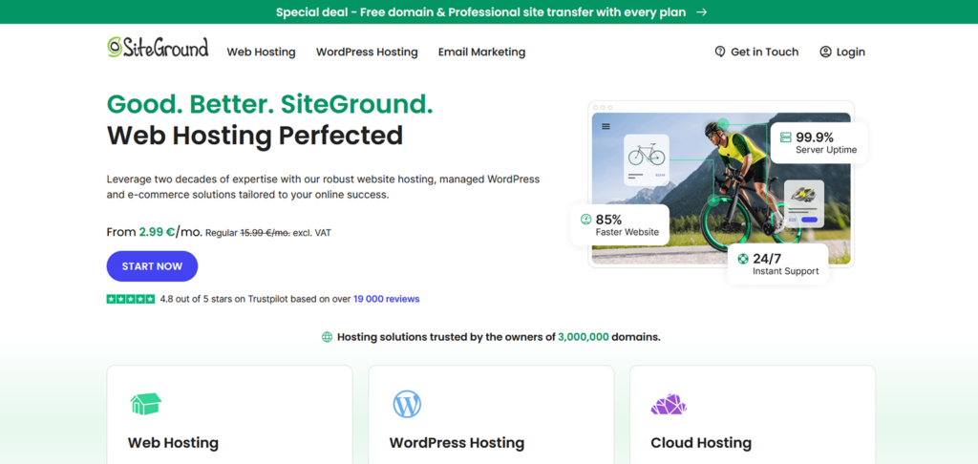Click the 99.9% Server Uptime badge
The height and width of the screenshot is (464, 978).
click(x=819, y=143)
